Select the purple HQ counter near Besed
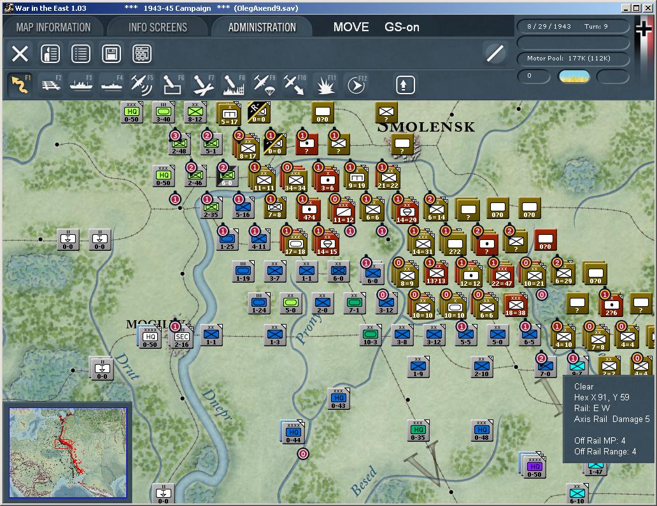Viewport: 657px width, 506px height. click(533, 465)
